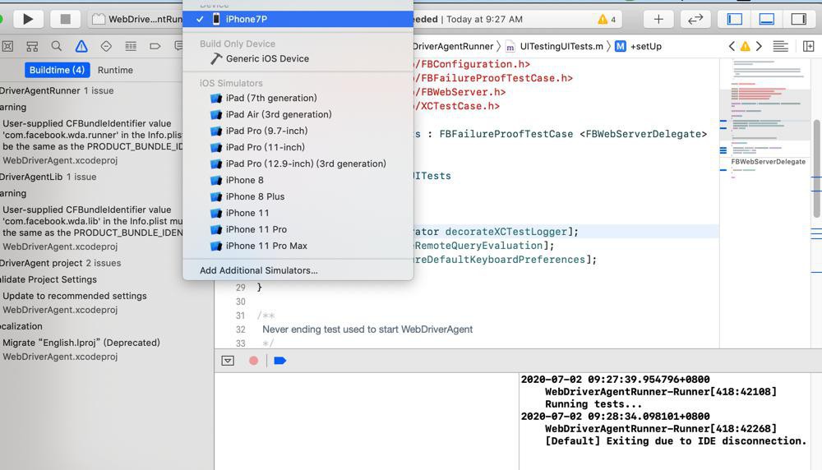The image size is (822, 470).
Task: Click jump bar warning triangle icon
Action: [x=745, y=46]
